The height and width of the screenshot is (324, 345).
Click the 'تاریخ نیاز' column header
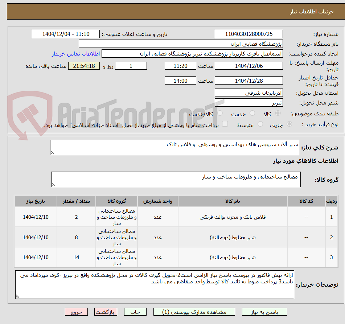click(x=36, y=201)
